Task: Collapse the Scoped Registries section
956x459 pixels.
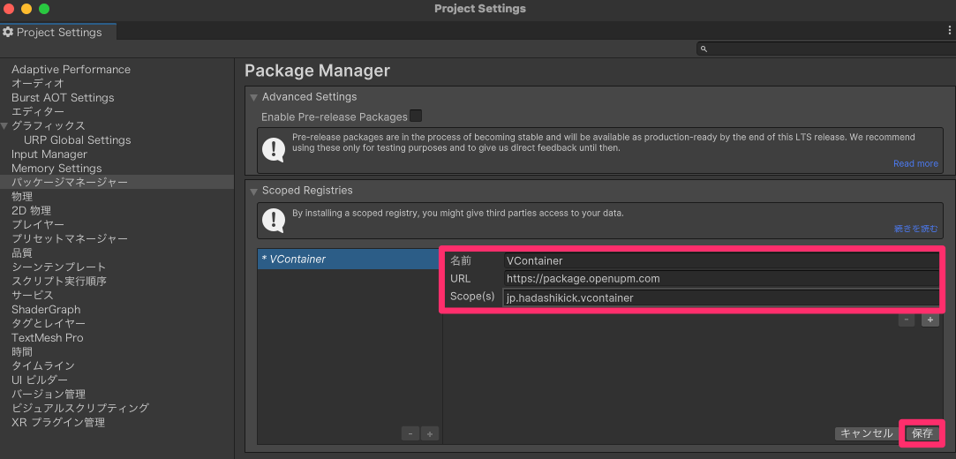Action: click(x=253, y=191)
